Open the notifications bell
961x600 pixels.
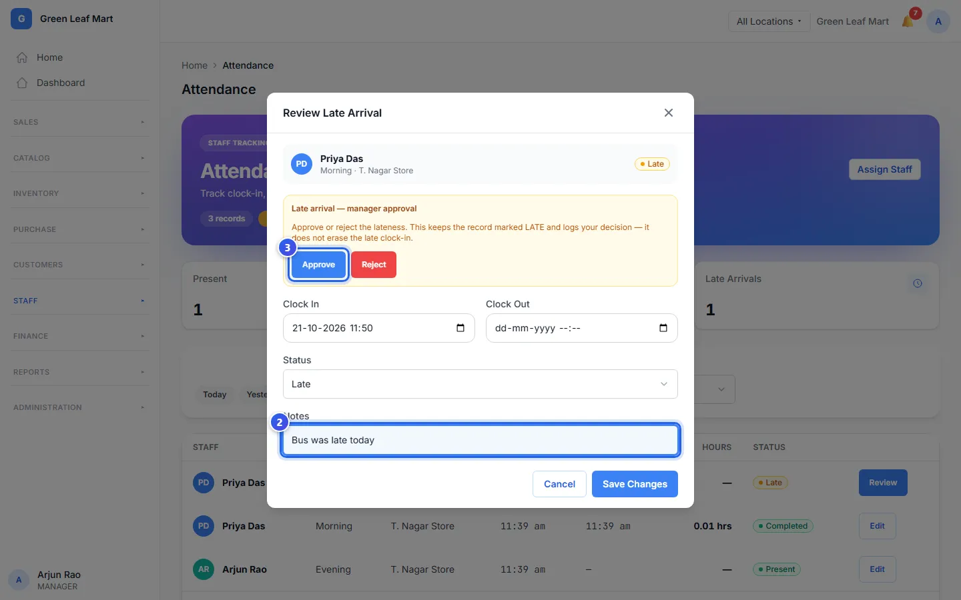click(x=908, y=21)
